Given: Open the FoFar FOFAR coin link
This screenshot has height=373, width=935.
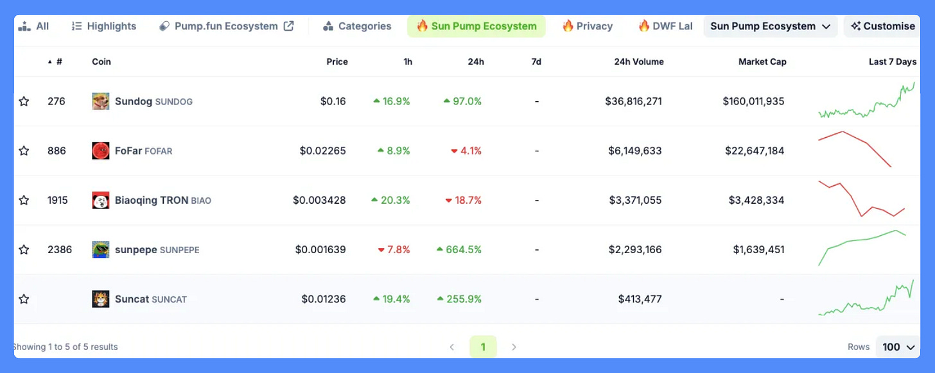Looking at the screenshot, I should point(143,151).
